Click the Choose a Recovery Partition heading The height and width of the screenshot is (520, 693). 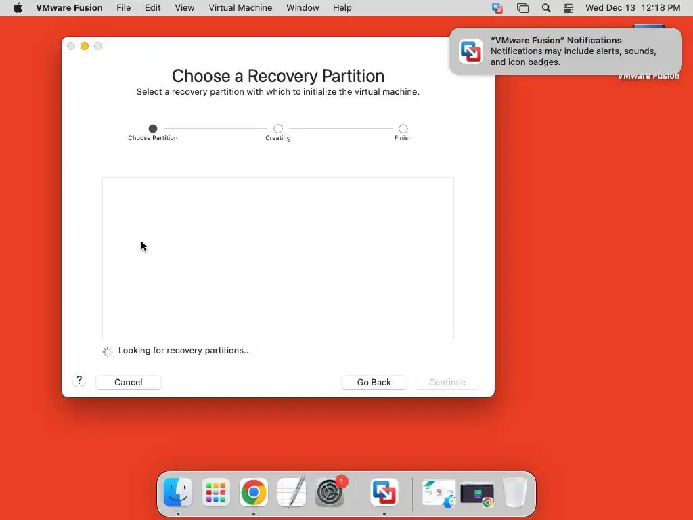278,76
